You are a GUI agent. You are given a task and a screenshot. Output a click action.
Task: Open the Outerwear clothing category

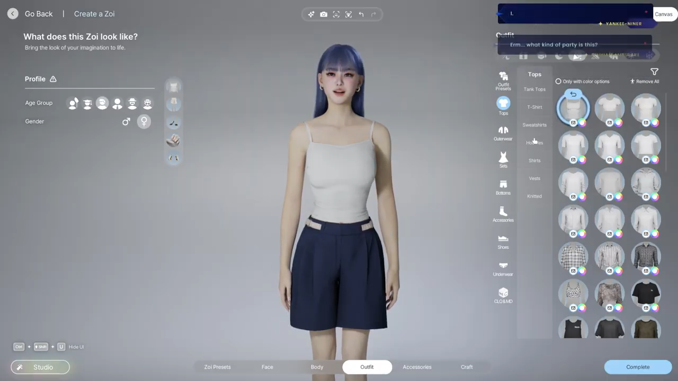(503, 133)
